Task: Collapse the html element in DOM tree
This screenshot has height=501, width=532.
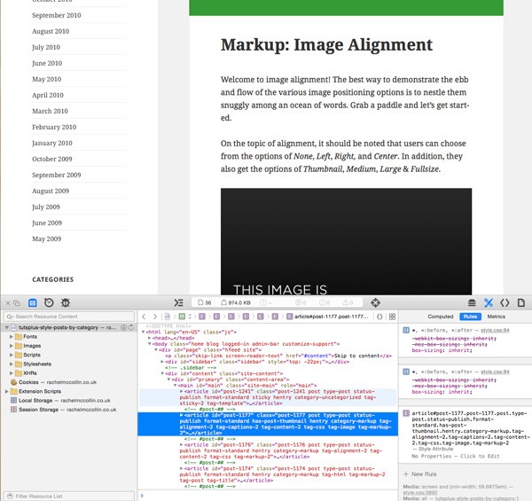Action: pos(143,332)
